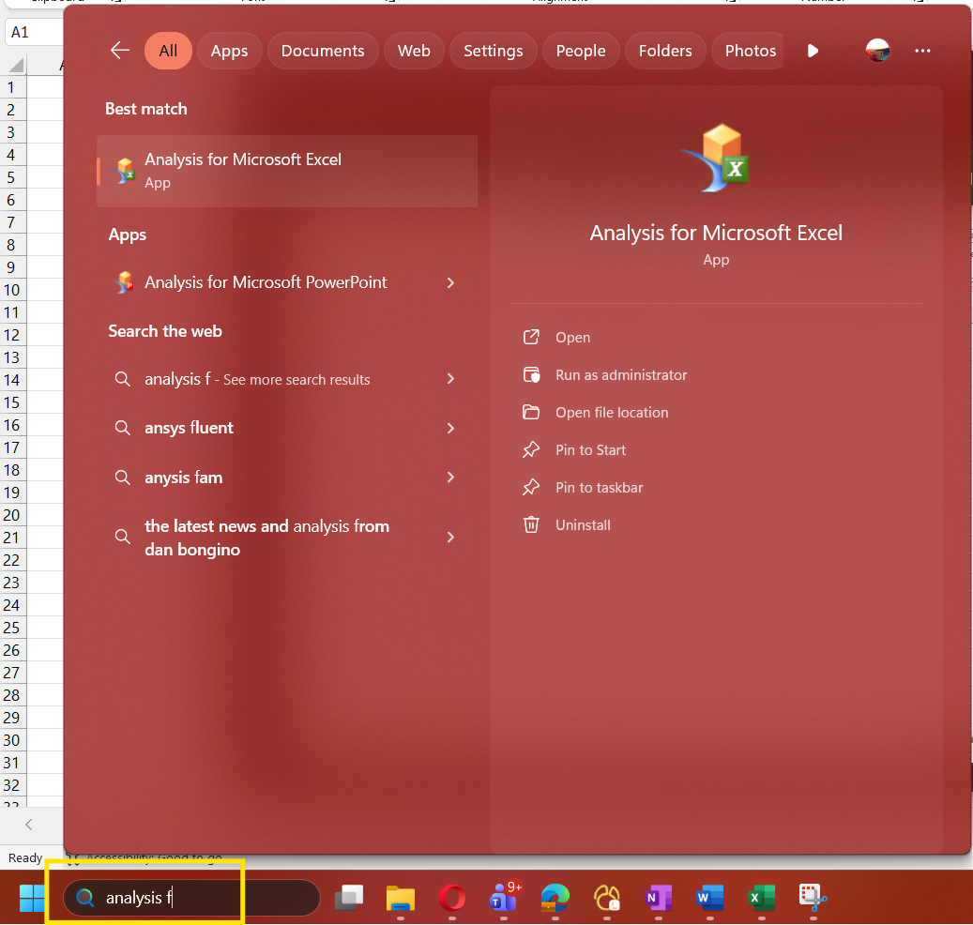Viewport: 973px width, 925px height.
Task: Launch Opera browser from the taskbar
Action: [x=452, y=899]
